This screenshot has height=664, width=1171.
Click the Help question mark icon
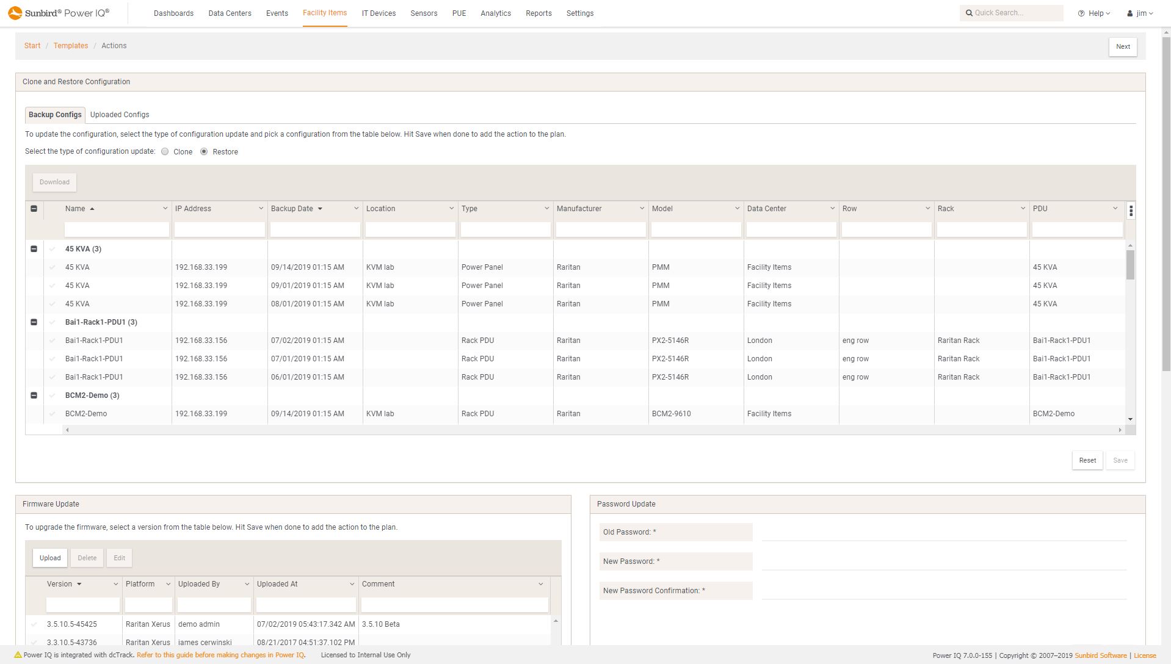[x=1080, y=12]
